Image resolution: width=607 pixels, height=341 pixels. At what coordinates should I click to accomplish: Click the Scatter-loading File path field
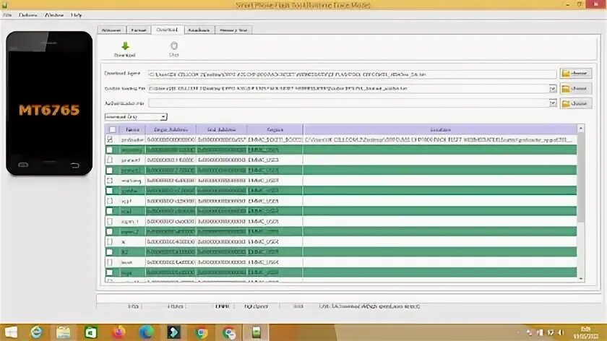click(x=348, y=89)
